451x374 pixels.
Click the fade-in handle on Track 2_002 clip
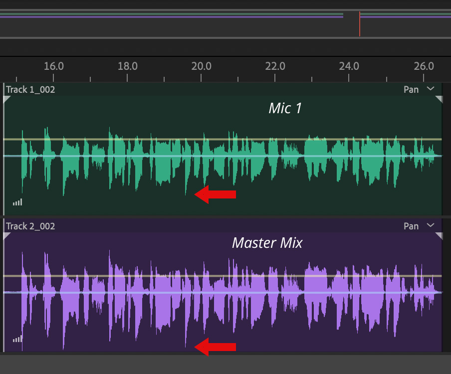[x=7, y=236]
